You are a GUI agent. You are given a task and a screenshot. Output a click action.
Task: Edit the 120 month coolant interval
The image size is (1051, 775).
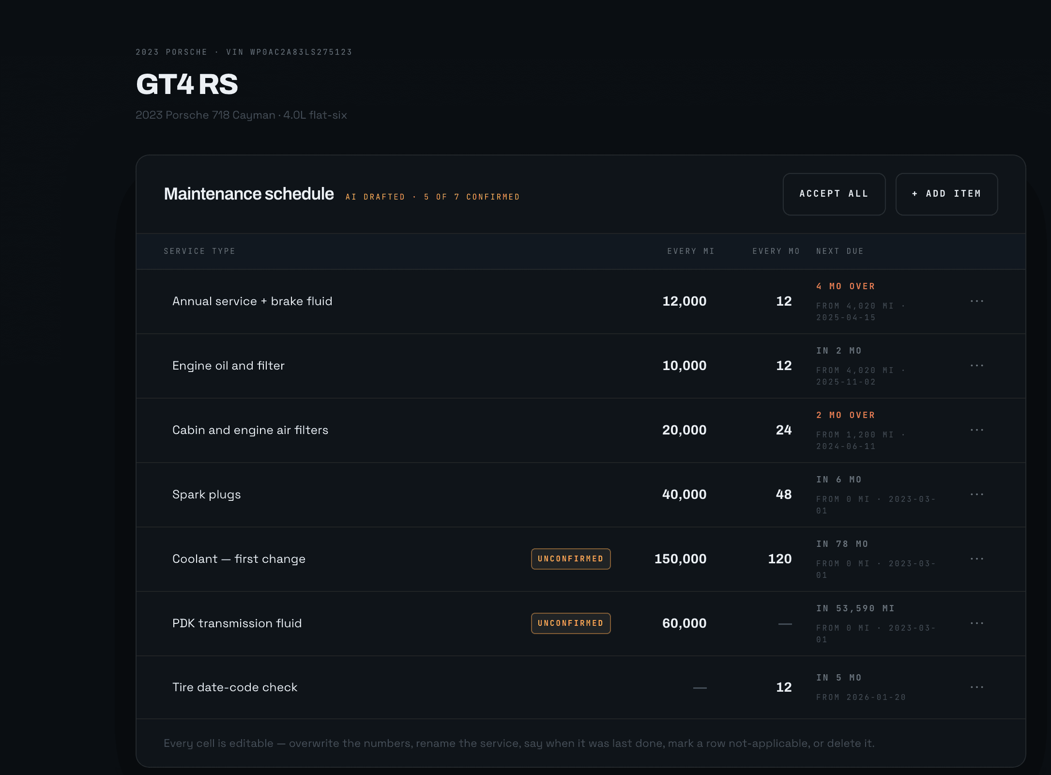click(780, 559)
